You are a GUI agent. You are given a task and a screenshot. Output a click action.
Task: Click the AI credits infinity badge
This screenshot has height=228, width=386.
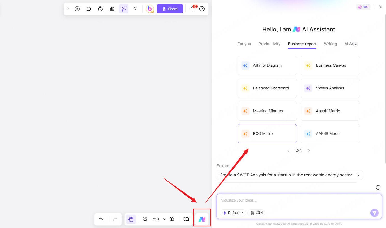pyautogui.click(x=363, y=7)
